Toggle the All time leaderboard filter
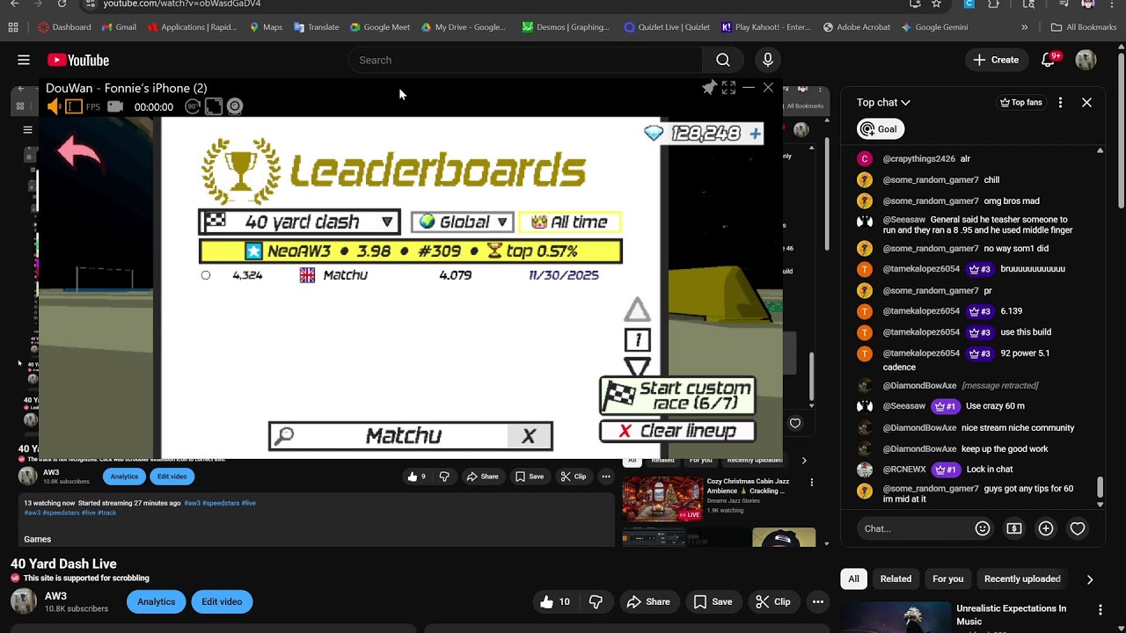 [570, 222]
